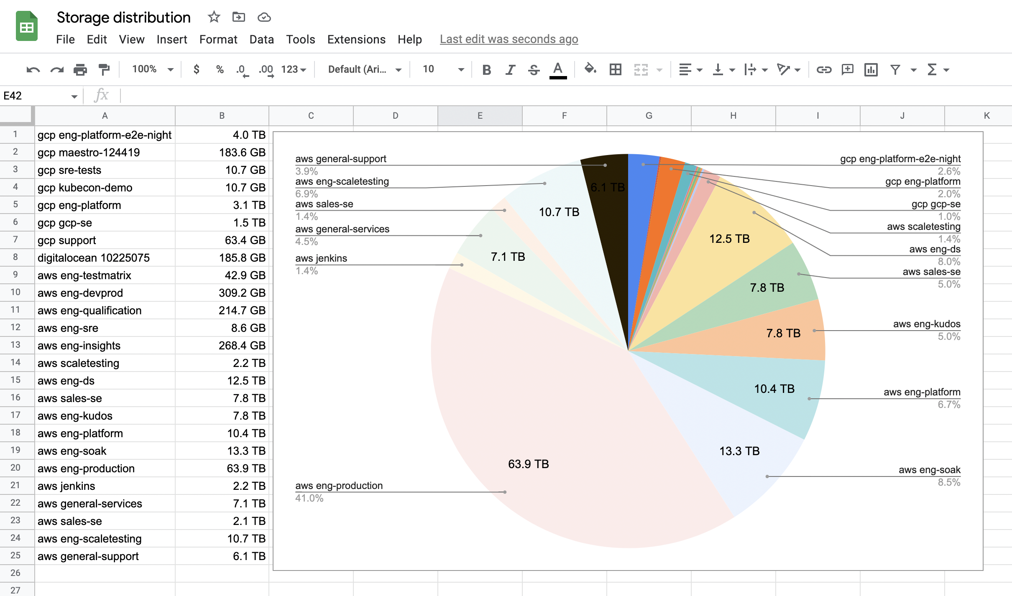1012x596 pixels.
Task: Format as percent
Action: 220,69
